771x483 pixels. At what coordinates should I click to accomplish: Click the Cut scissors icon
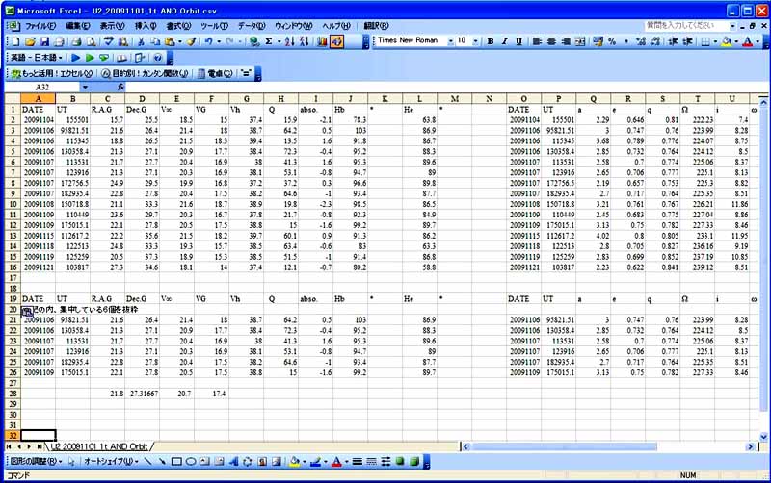[142, 41]
